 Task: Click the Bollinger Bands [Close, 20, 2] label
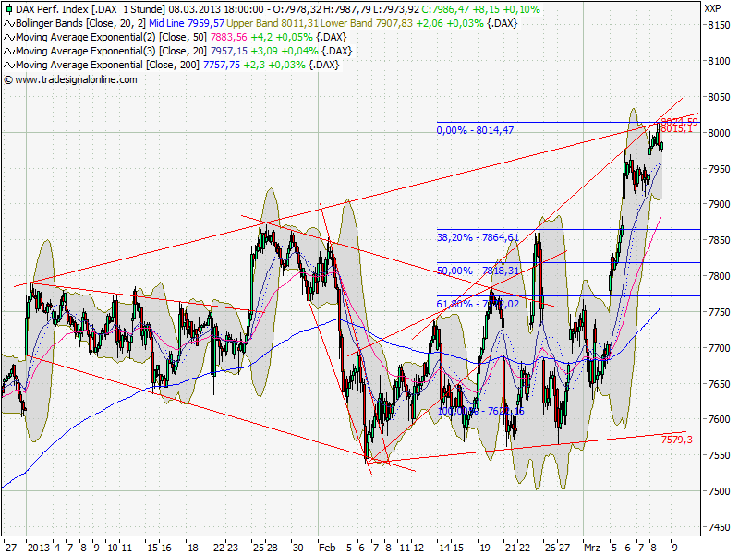pyautogui.click(x=81, y=24)
